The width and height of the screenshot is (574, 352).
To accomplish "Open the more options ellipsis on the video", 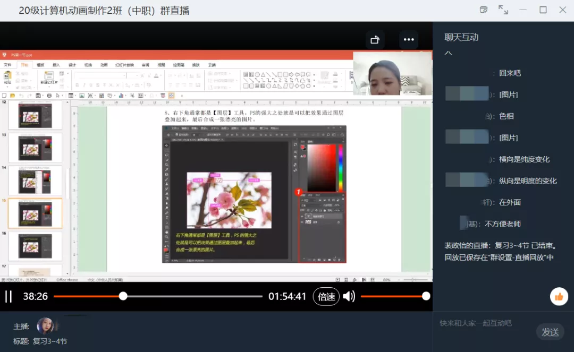I will [409, 39].
